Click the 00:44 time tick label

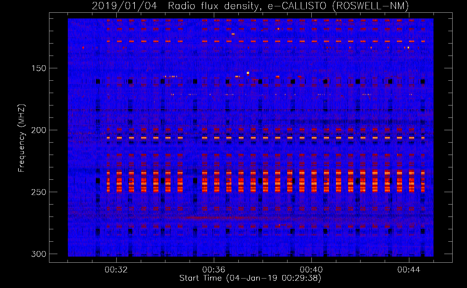click(409, 270)
